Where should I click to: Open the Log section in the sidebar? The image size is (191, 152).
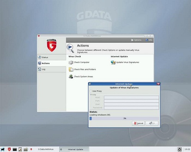52,69
